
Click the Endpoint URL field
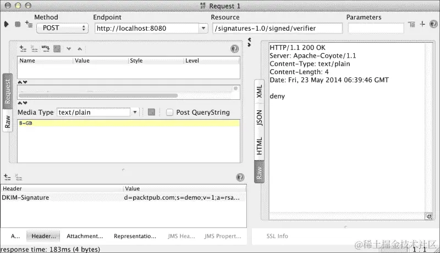pos(147,29)
